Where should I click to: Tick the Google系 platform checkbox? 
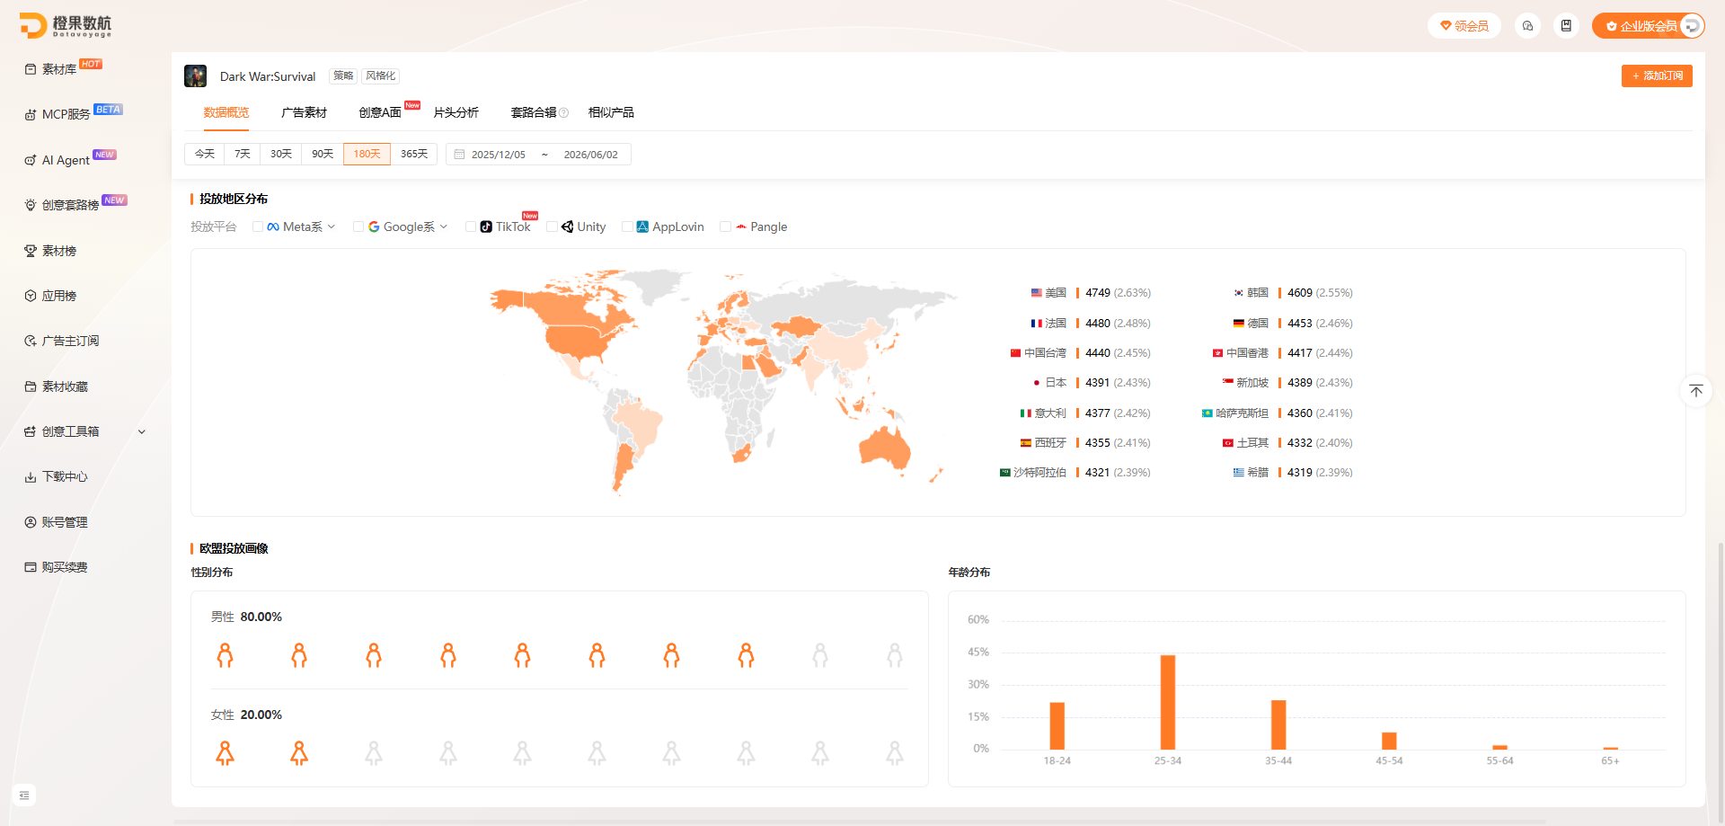pyautogui.click(x=358, y=227)
